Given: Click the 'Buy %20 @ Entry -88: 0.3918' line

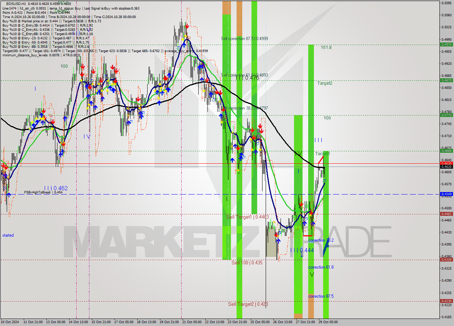Looking at the screenshot, I should [x=46, y=46].
